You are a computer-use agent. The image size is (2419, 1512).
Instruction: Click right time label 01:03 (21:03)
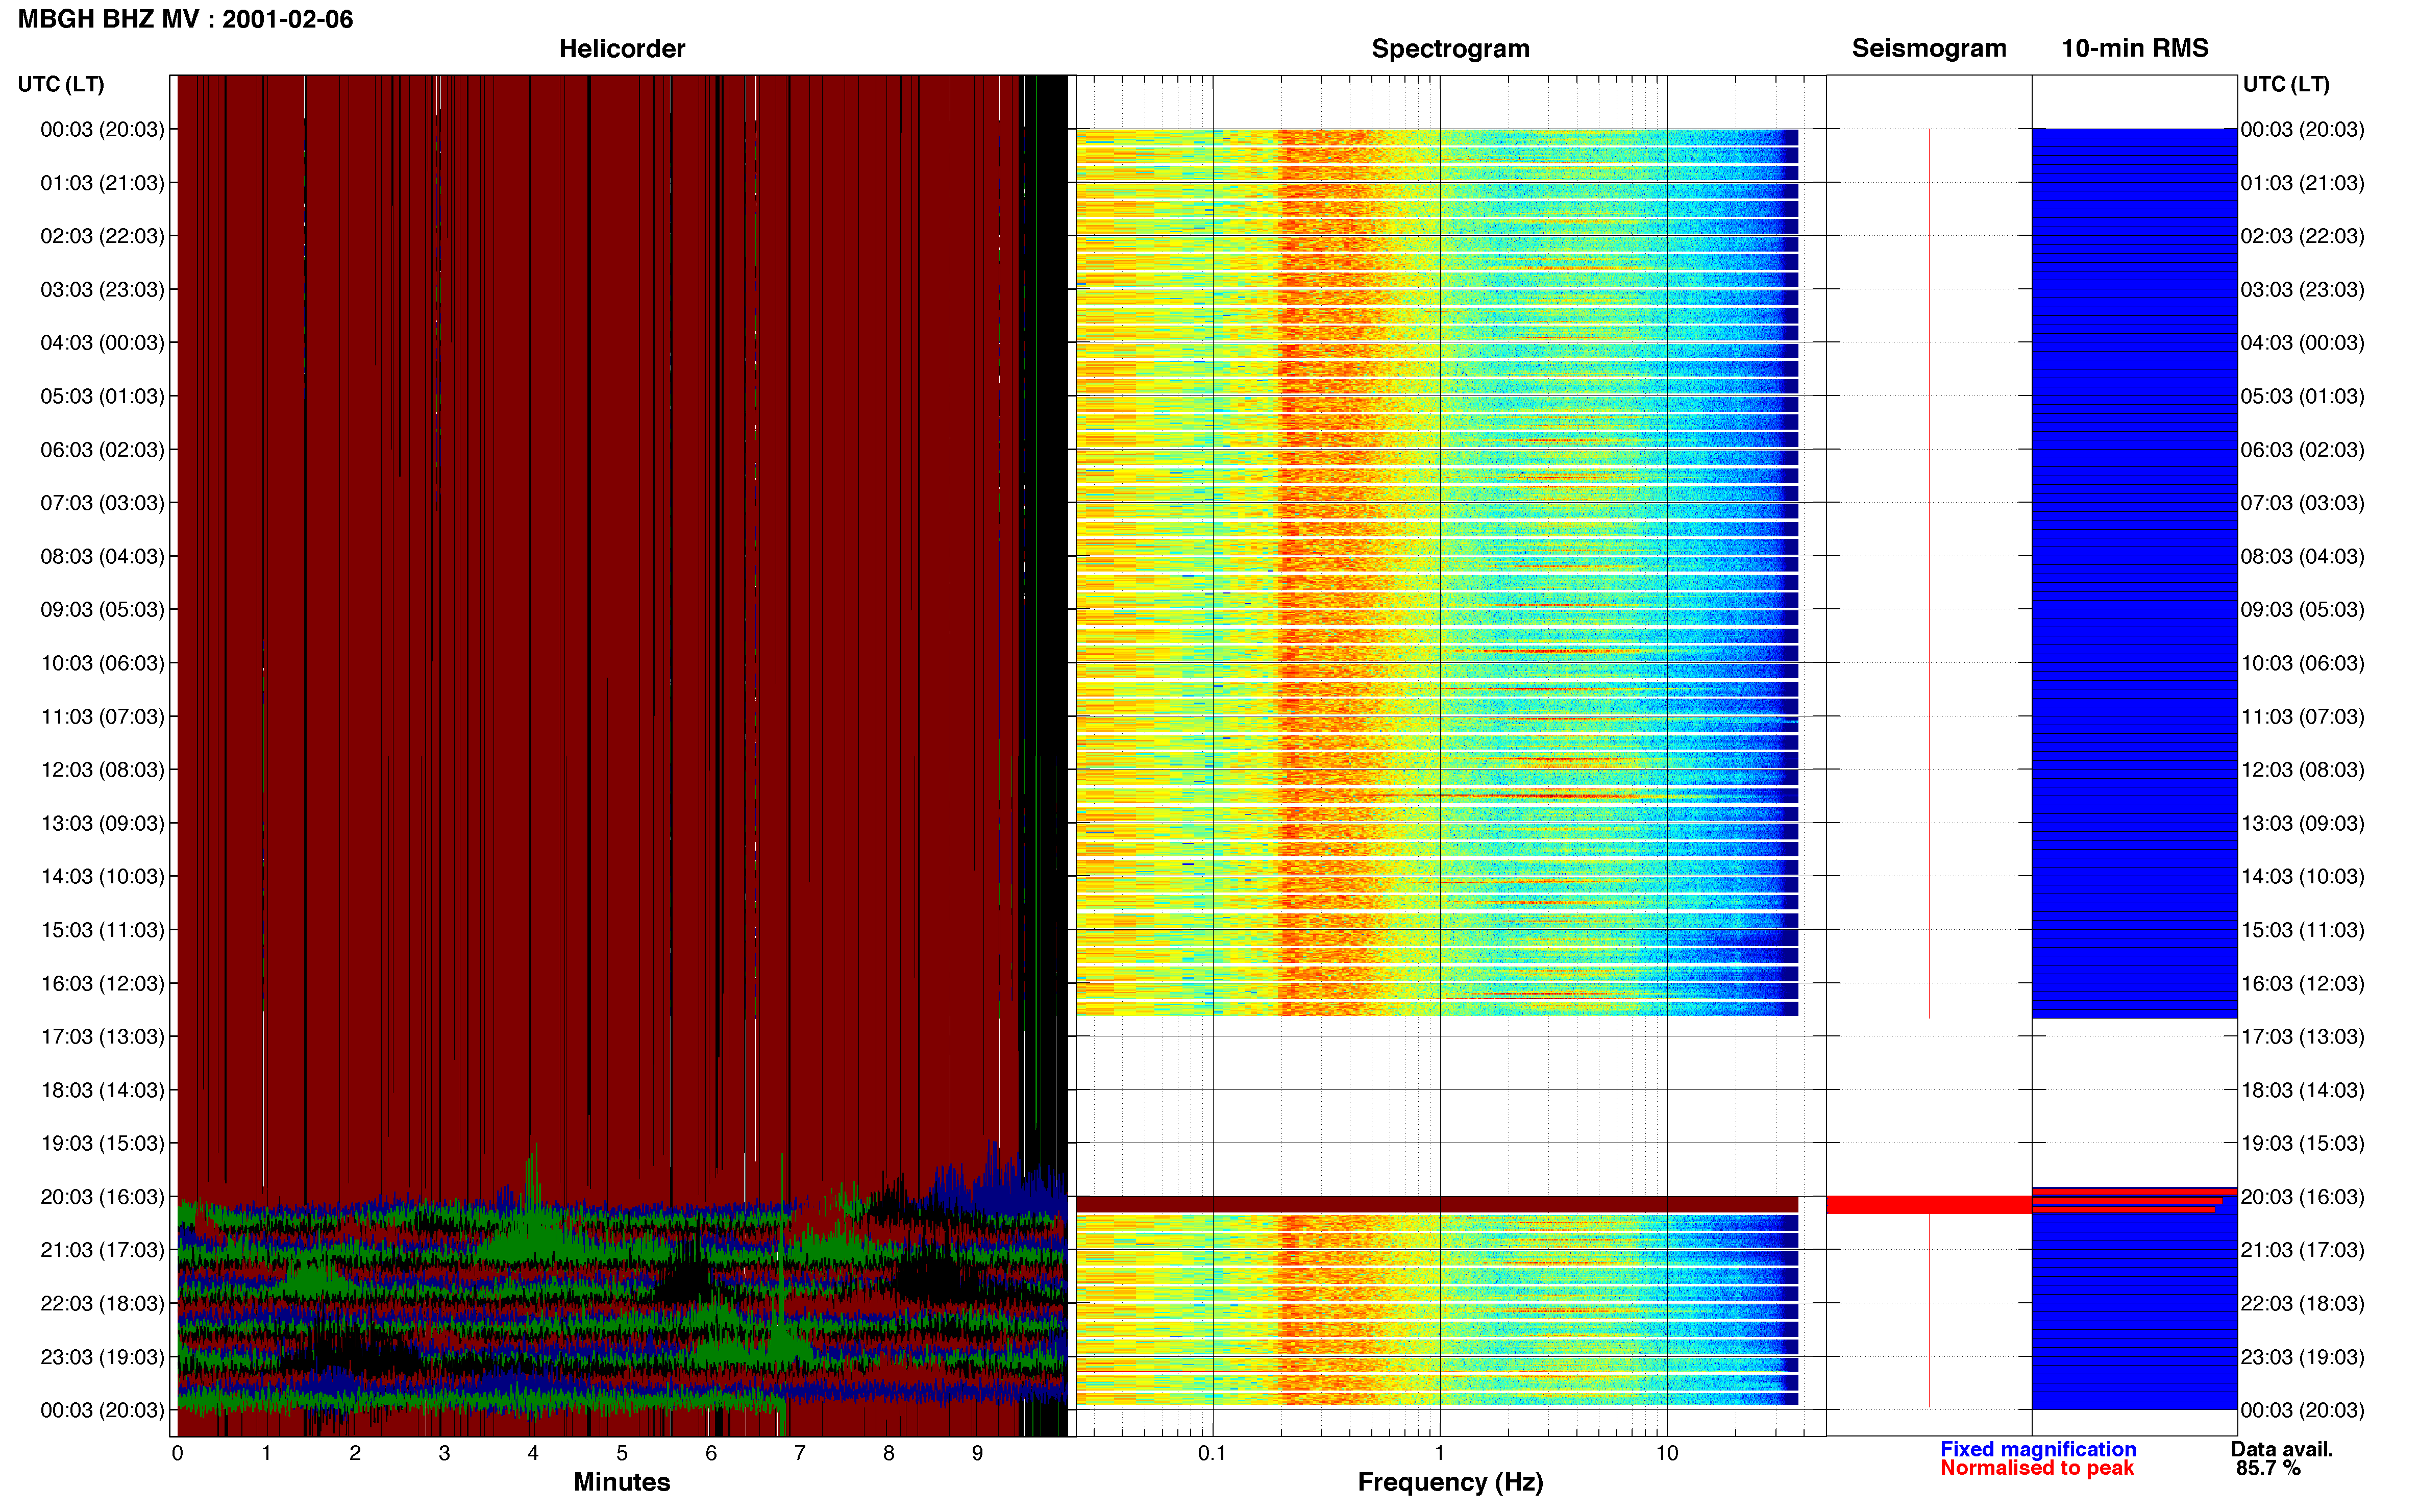point(2302,183)
